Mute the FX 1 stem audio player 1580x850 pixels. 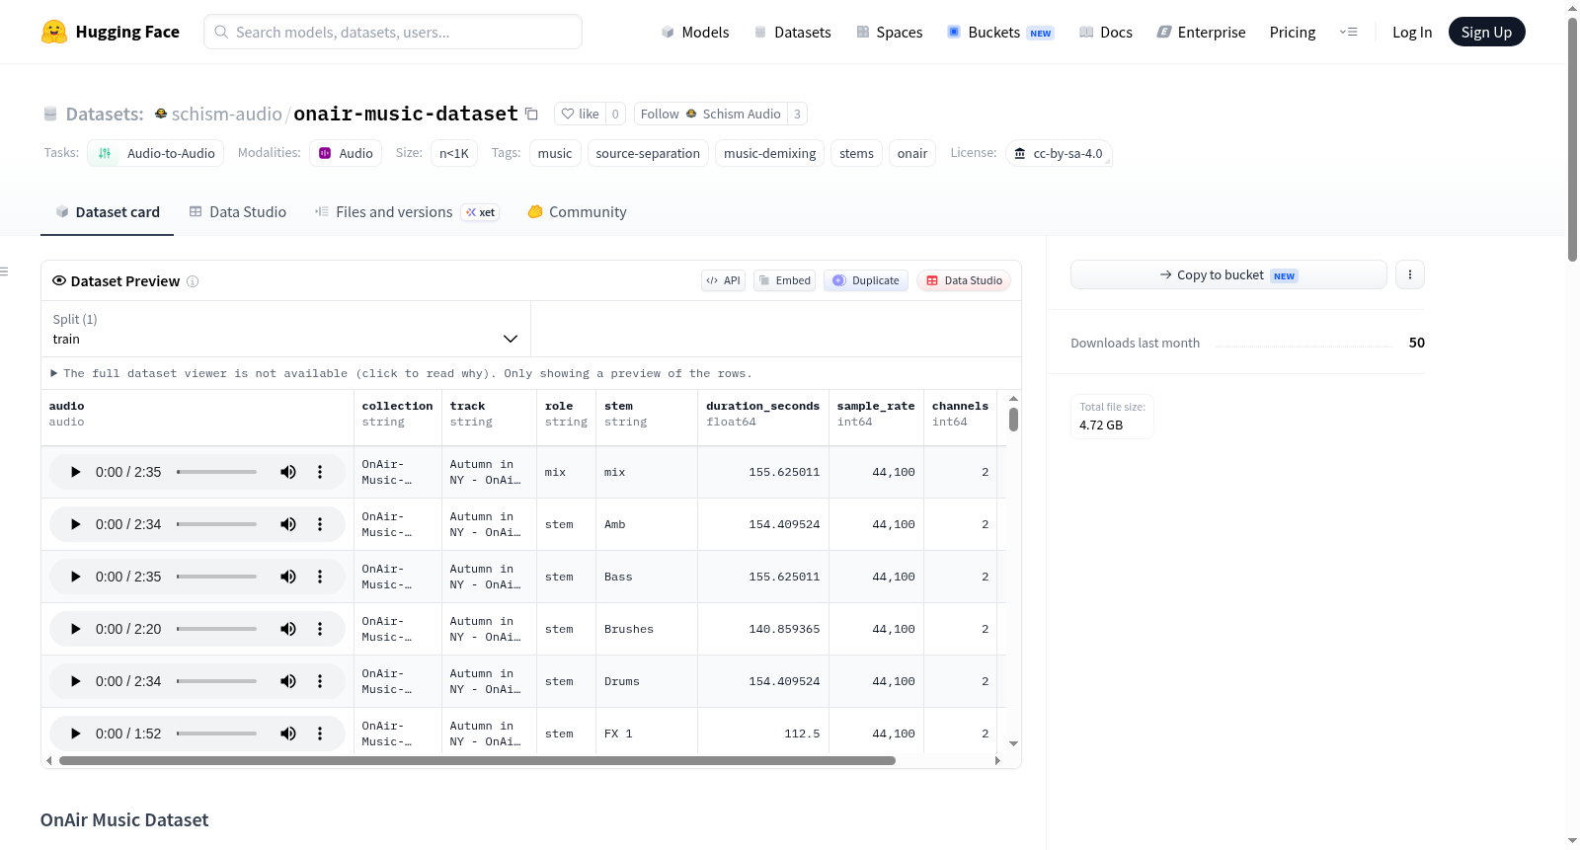(288, 734)
